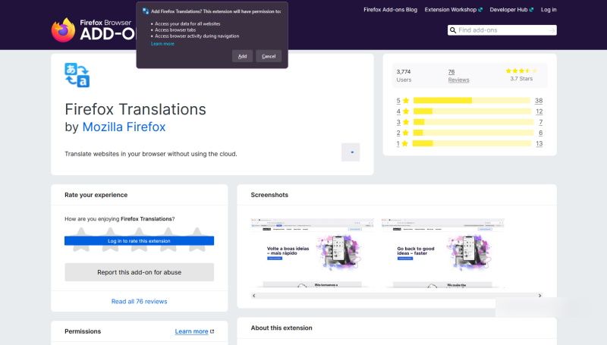Open the Portuguese 'Volte a boas ideias' screenshot
Screen dimensions: 607x345
point(313,253)
